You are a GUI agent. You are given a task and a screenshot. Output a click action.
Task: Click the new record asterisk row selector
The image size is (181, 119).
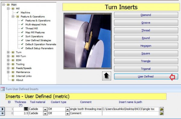[2, 113]
